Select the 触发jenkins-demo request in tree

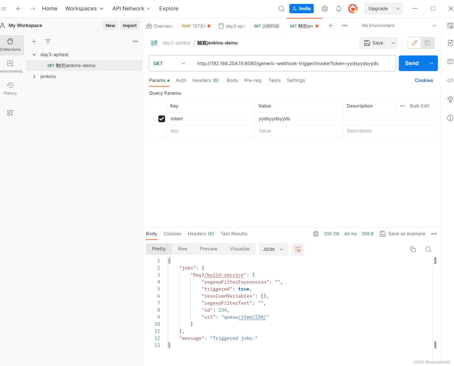pyautogui.click(x=85, y=66)
